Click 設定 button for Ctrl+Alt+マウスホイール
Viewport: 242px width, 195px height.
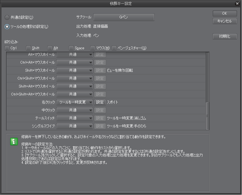point(100,62)
